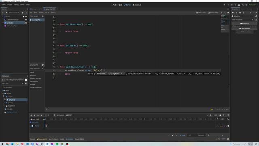Select player.gd in the scripts list
This screenshot has height=146, width=259.
click(x=37, y=20)
